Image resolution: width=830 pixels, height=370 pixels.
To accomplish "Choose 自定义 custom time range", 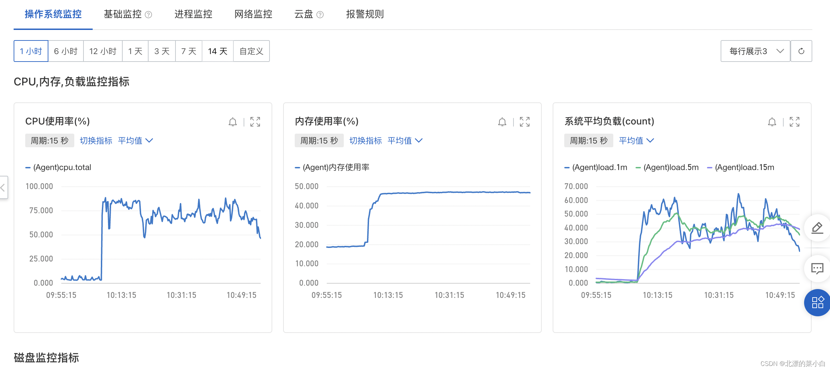I will pos(251,51).
